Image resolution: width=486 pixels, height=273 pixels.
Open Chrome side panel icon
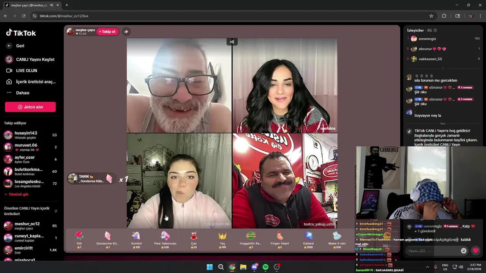coord(458,16)
